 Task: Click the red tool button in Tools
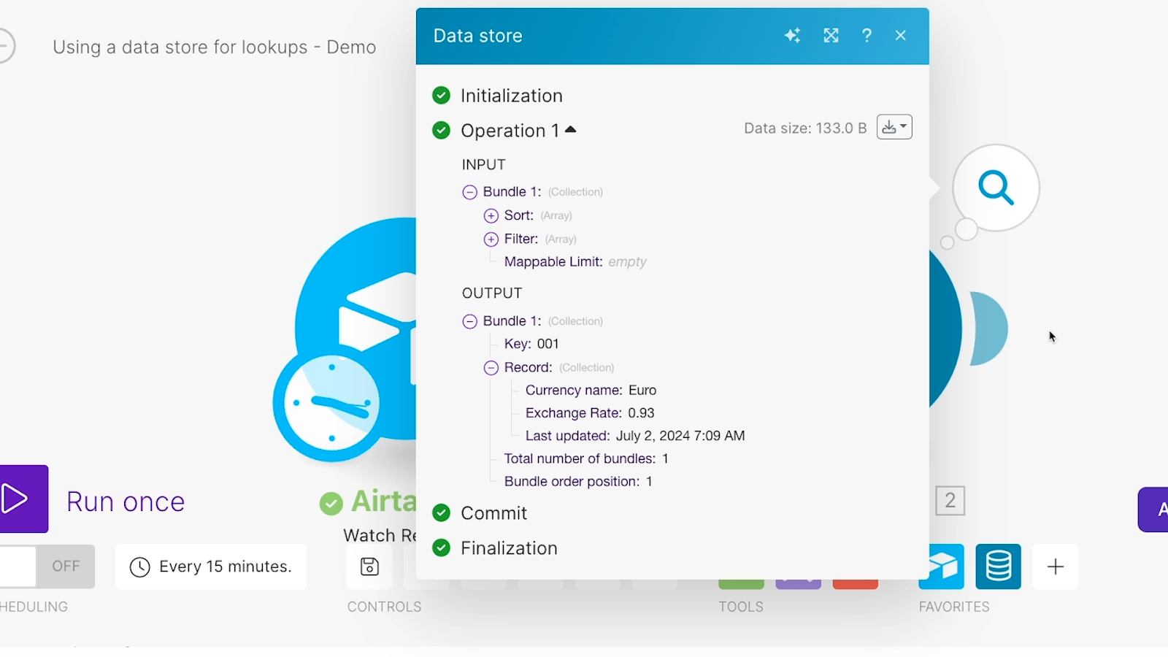click(855, 584)
